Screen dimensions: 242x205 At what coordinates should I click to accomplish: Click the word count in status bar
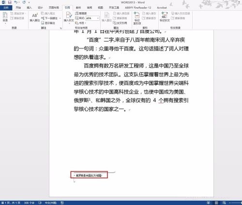(29, 203)
